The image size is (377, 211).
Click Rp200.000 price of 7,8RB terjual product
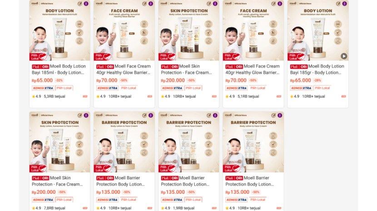(x=44, y=192)
